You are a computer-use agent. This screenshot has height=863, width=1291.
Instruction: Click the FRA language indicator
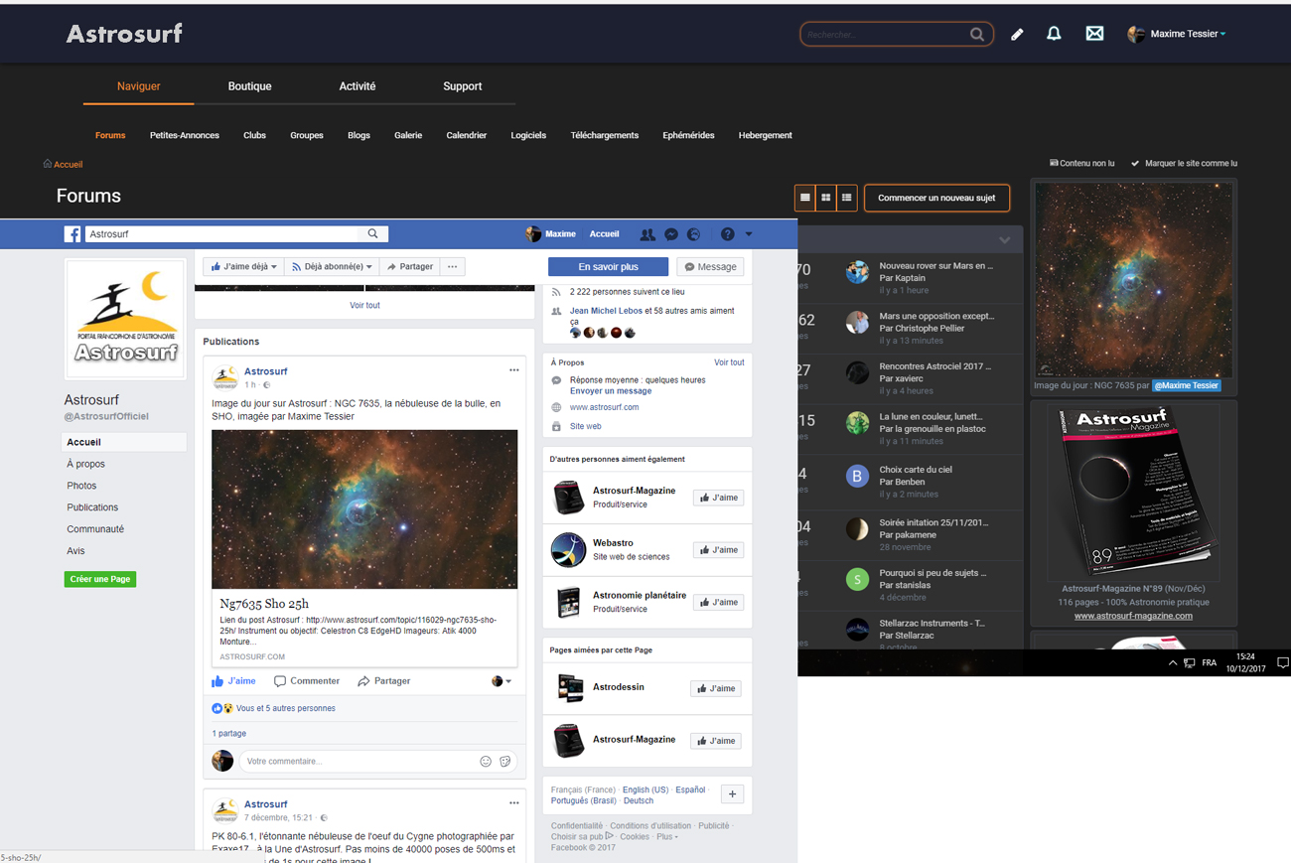(x=1209, y=662)
